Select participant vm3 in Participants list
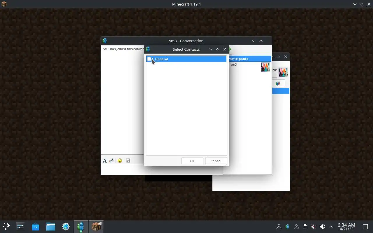Image resolution: width=373 pixels, height=233 pixels. [234, 64]
